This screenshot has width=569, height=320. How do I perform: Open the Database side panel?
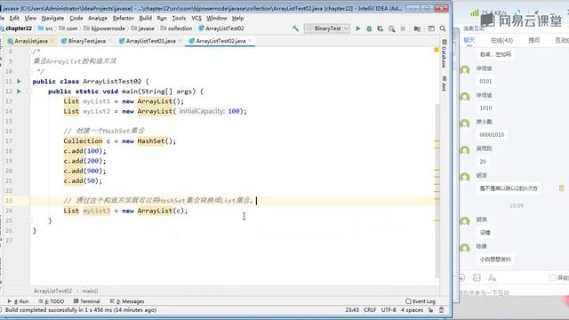pyautogui.click(x=444, y=53)
